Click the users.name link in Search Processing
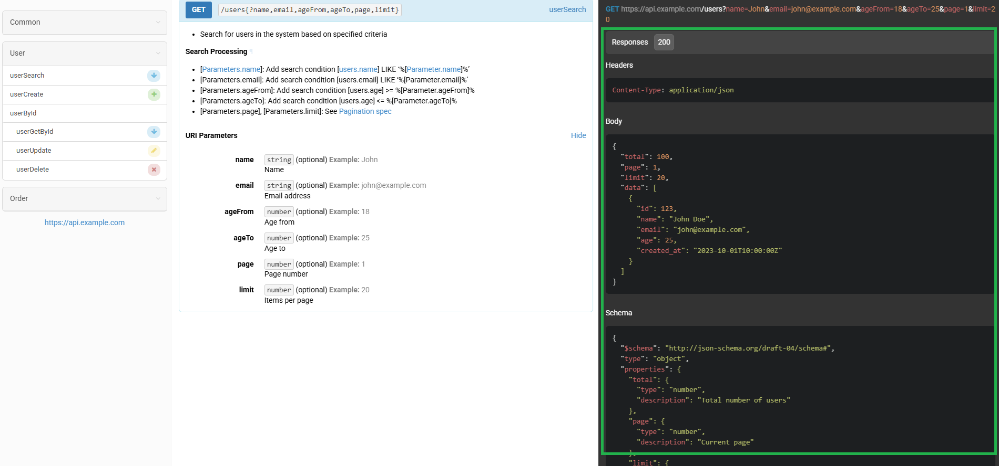 pyautogui.click(x=358, y=69)
